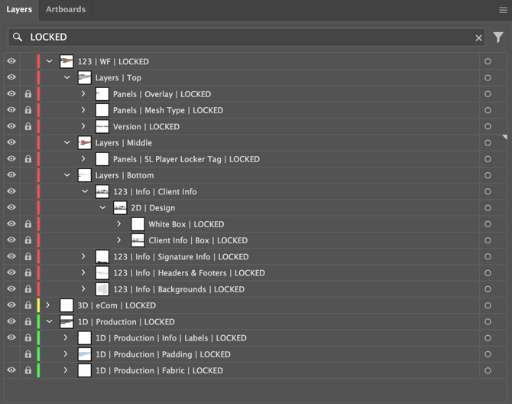
Task: Click target circle for 123 | WF layer
Action: [x=488, y=61]
